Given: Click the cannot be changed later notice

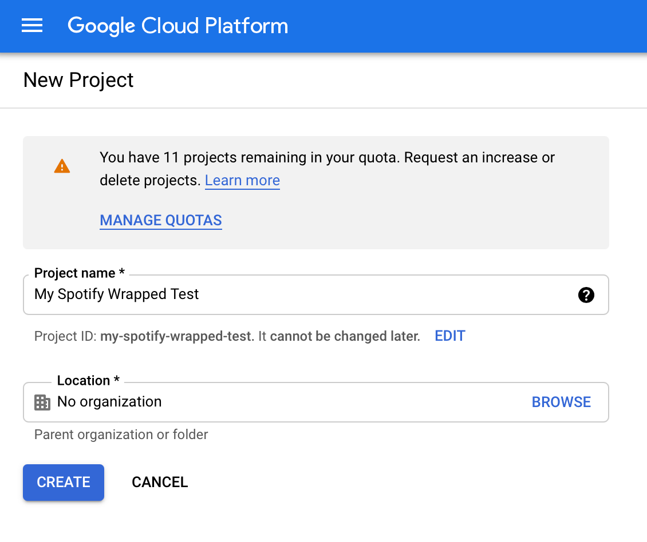Looking at the screenshot, I should [x=345, y=336].
